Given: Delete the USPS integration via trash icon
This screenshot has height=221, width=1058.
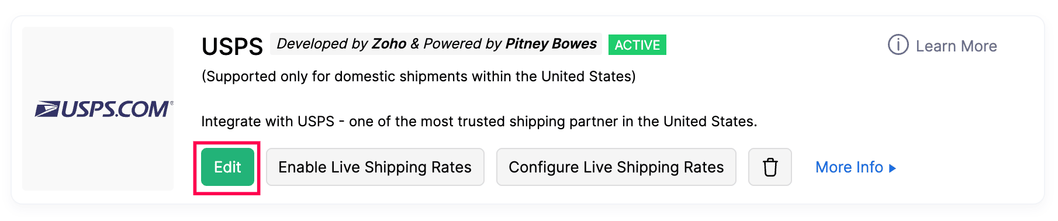Looking at the screenshot, I should [770, 167].
